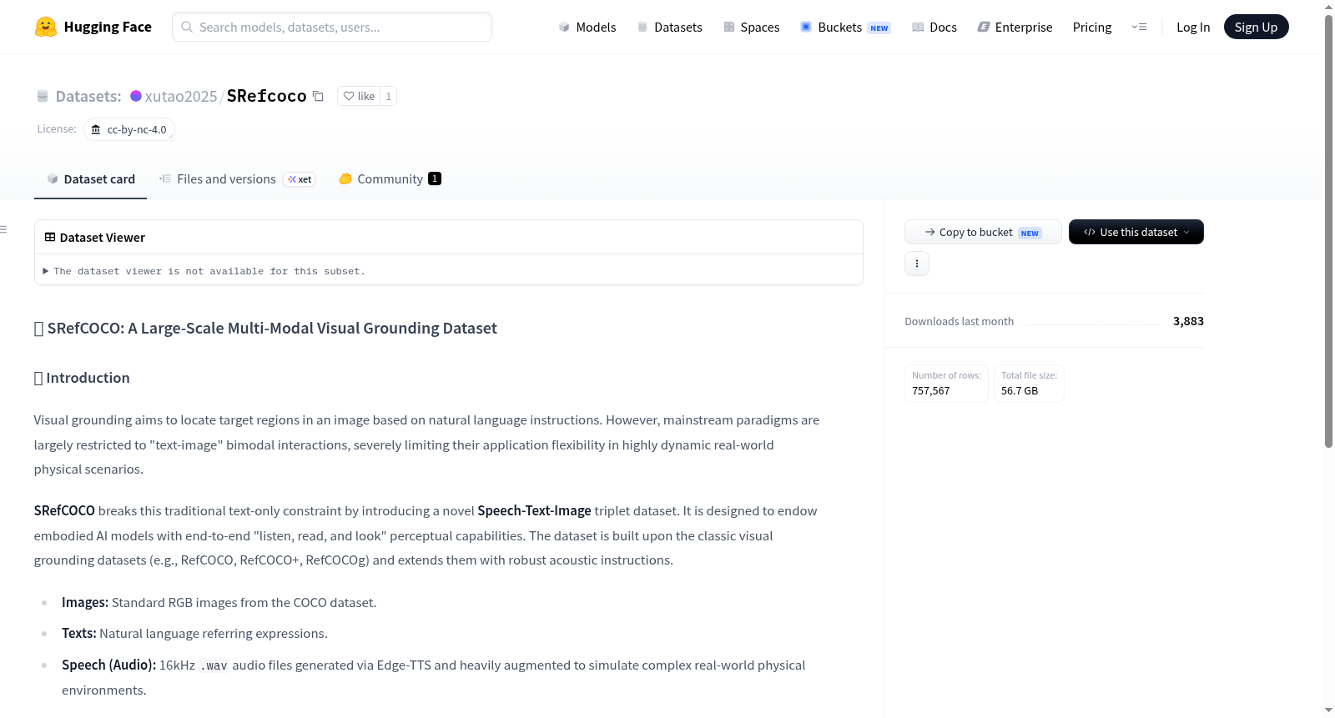Visit the Enterprise page
Screen dimensions: 1335x718
pos(1015,27)
